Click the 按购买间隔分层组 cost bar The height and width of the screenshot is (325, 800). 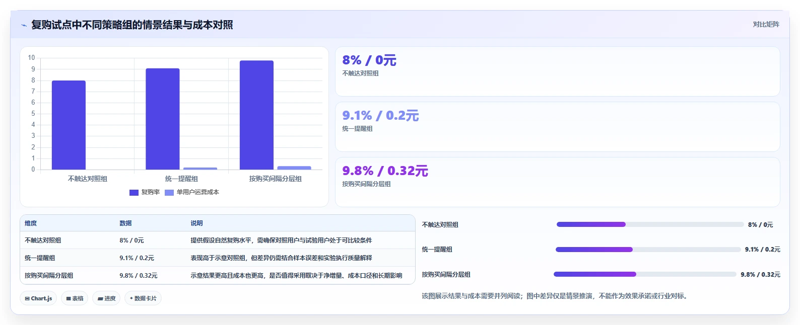click(x=294, y=168)
